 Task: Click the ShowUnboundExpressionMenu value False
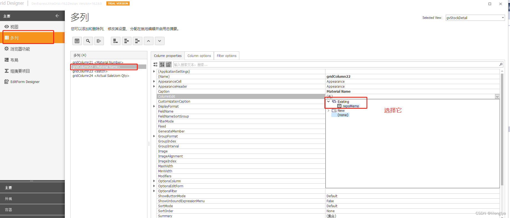point(330,201)
